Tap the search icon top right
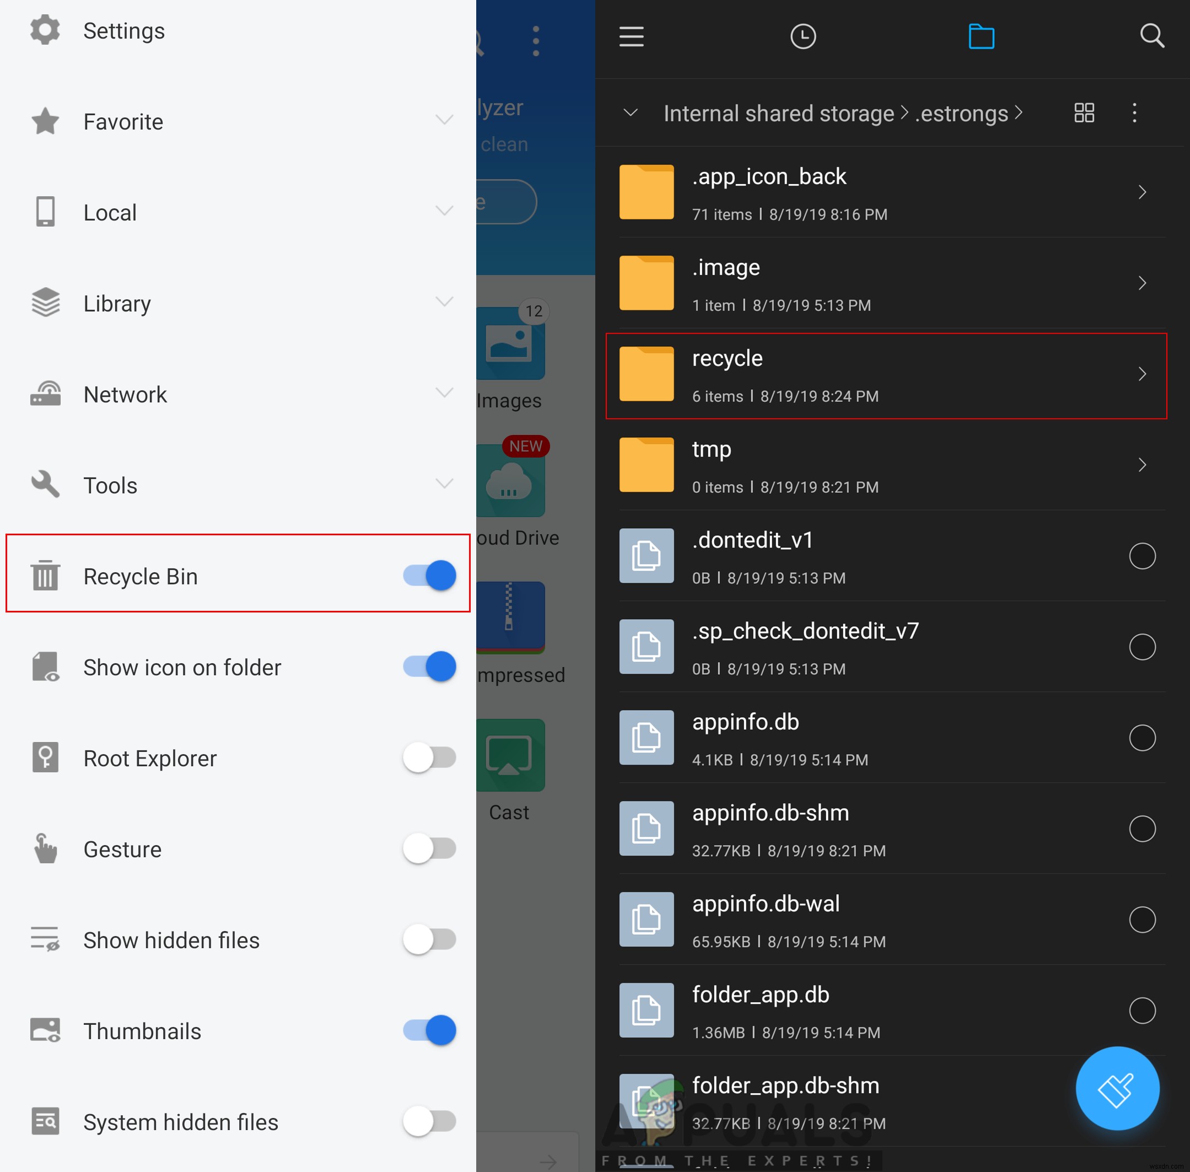 1151,35
